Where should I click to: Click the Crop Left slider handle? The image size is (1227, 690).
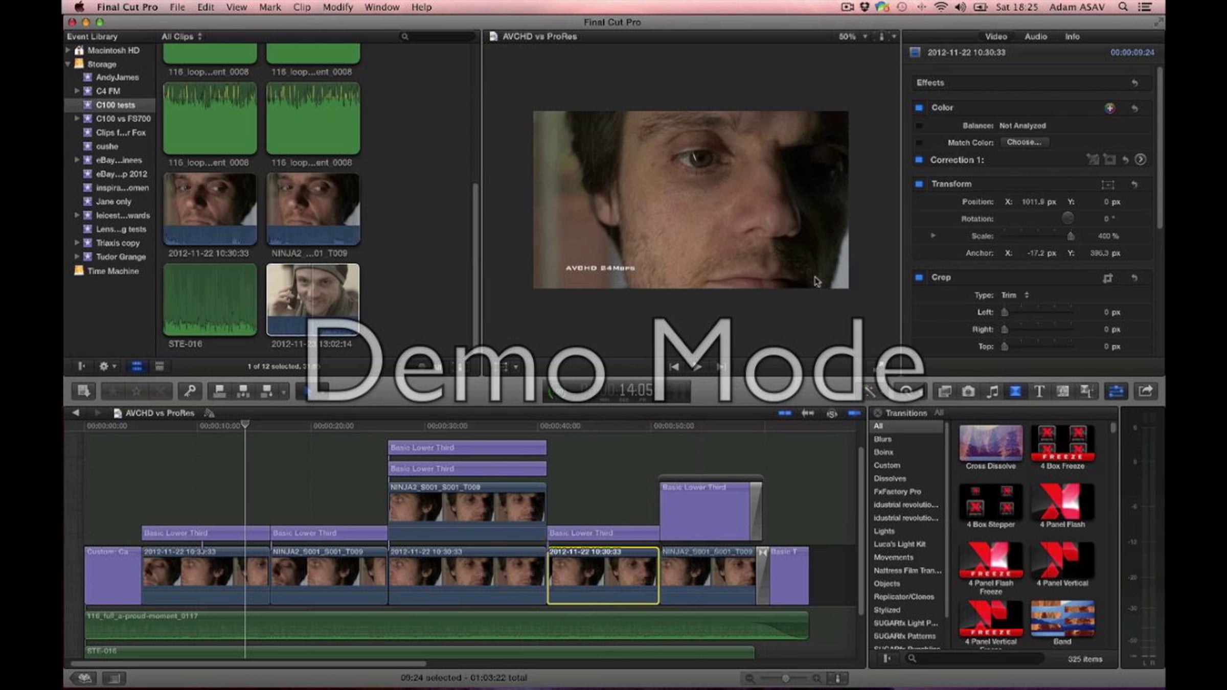coord(1005,312)
